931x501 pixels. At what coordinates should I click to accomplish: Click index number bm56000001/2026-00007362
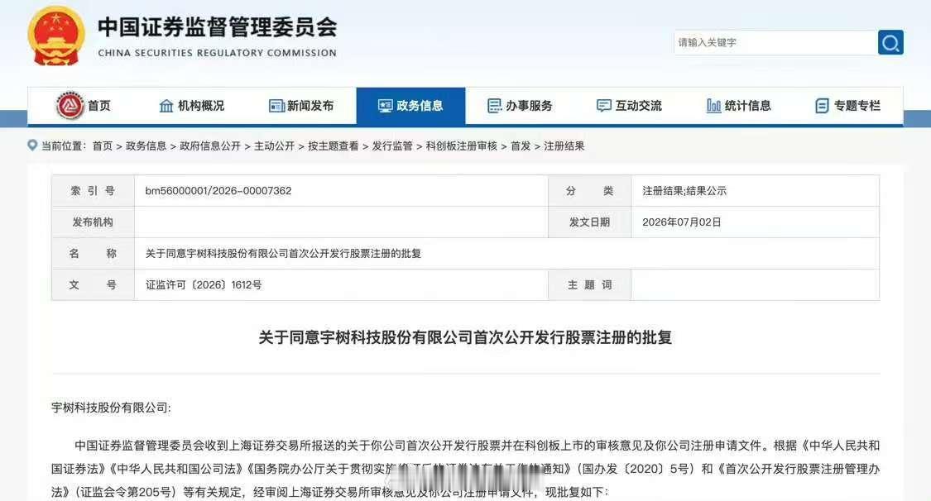pyautogui.click(x=218, y=191)
